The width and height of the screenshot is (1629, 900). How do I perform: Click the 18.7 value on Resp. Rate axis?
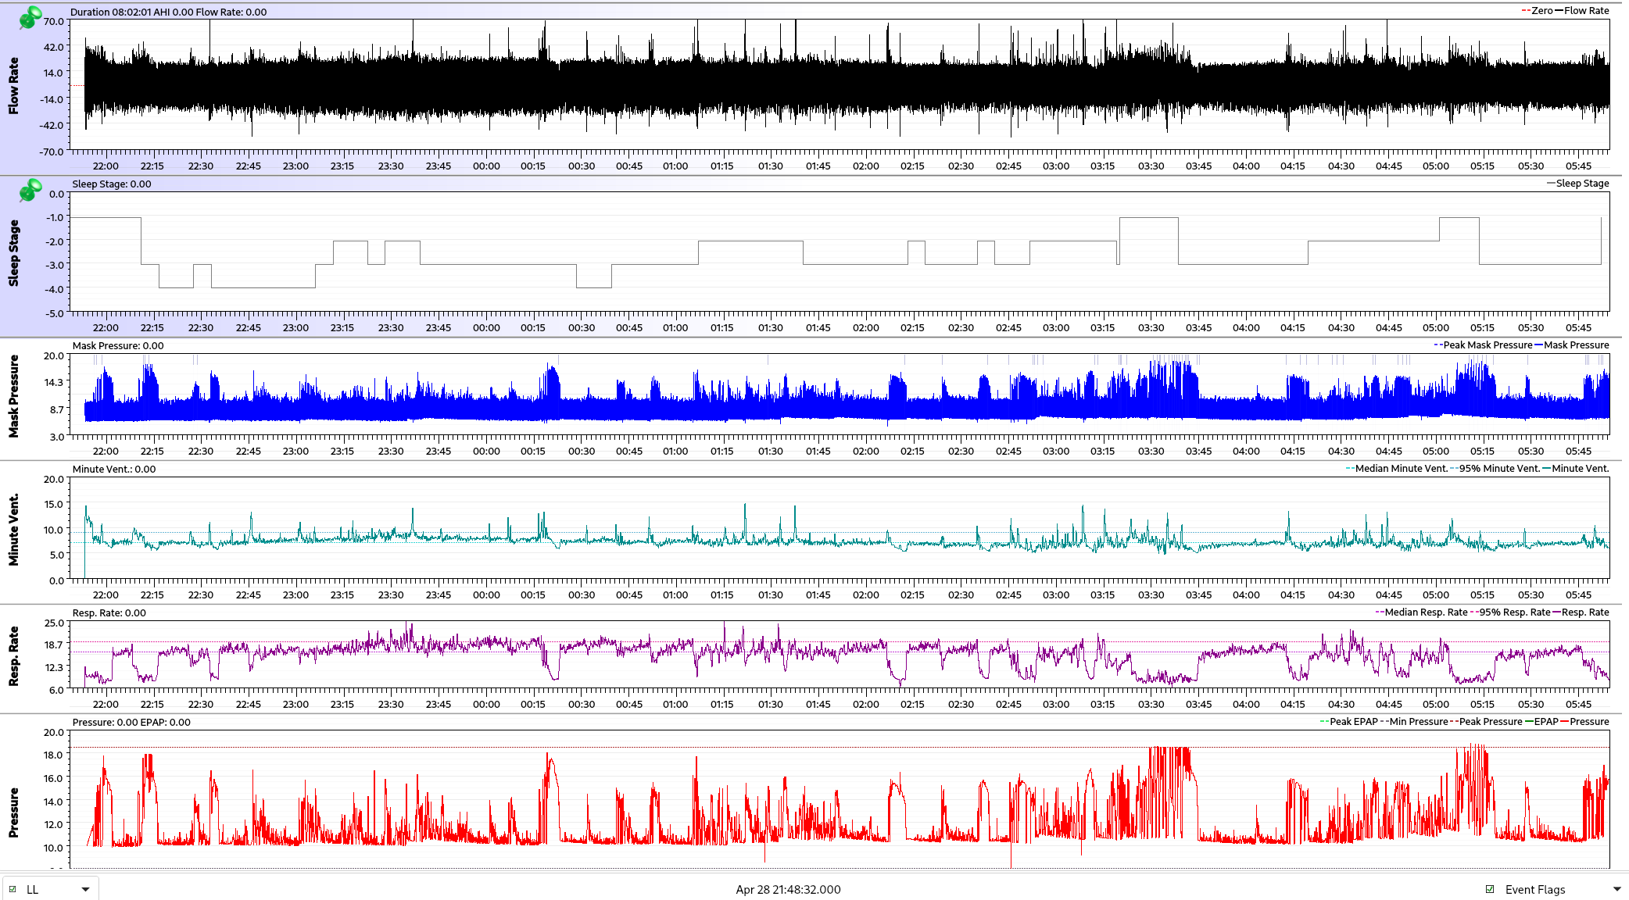pyautogui.click(x=53, y=645)
